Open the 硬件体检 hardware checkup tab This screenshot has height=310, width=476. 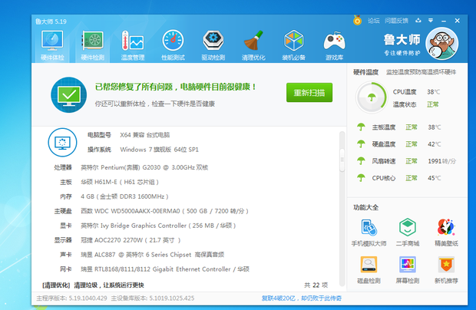point(52,45)
